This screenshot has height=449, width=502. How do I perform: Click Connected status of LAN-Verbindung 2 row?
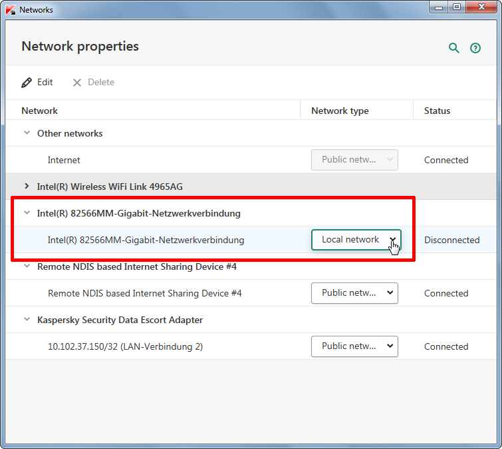(x=446, y=346)
